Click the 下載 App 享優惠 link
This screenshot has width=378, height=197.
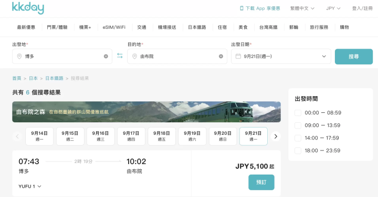point(262,8)
